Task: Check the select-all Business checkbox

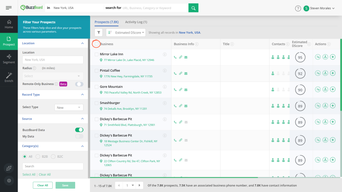Action: click(x=97, y=44)
